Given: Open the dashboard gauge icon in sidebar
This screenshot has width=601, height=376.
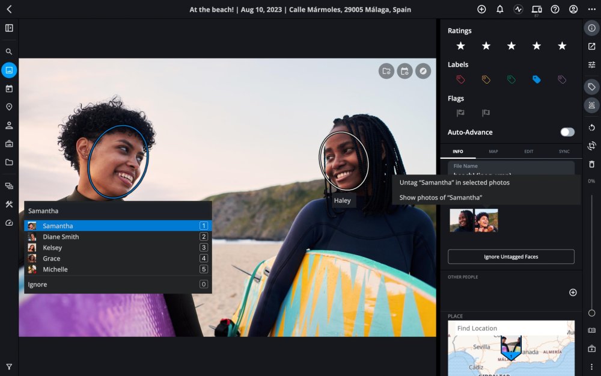Looking at the screenshot, I should click(x=9, y=223).
